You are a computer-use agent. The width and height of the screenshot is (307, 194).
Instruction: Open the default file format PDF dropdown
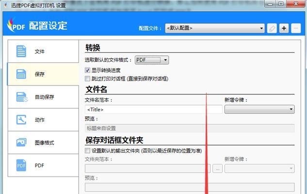(x=151, y=60)
